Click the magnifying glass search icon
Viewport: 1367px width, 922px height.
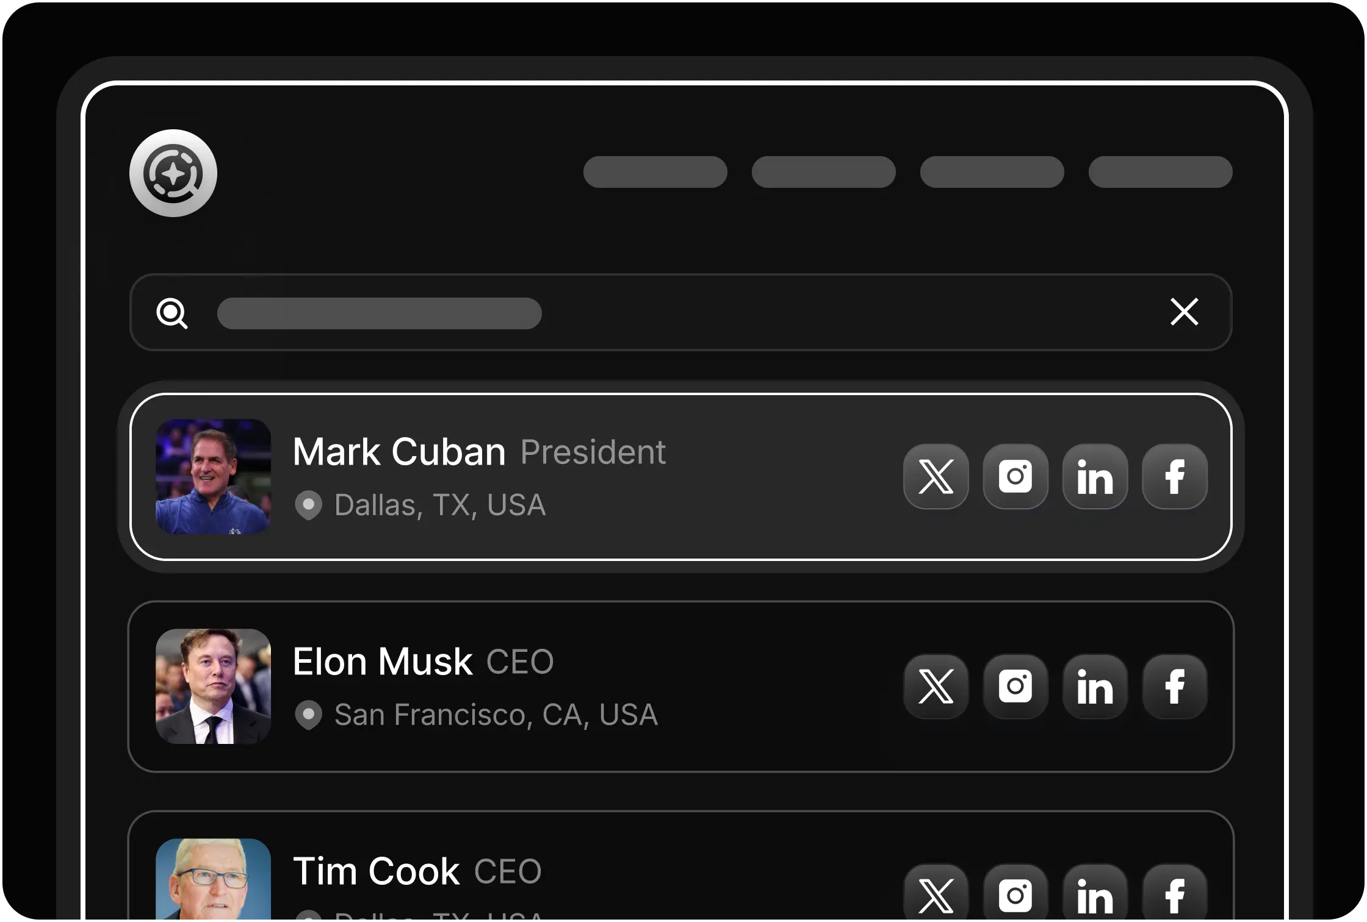(x=172, y=313)
